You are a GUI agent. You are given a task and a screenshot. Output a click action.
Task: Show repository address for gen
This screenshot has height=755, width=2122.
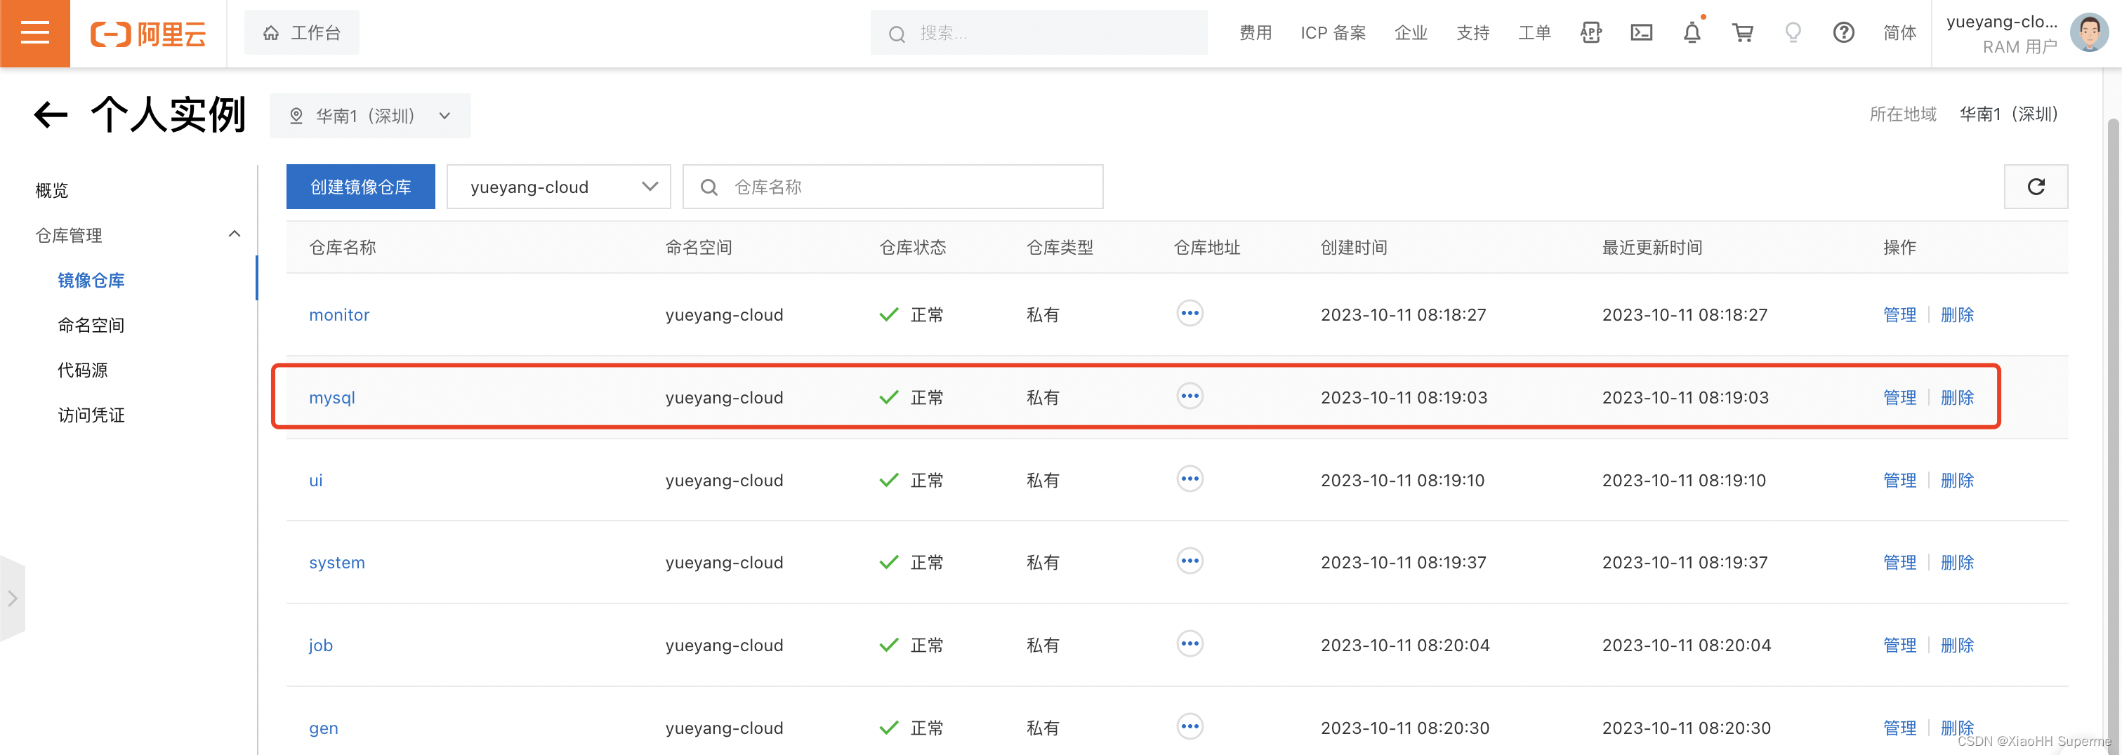coord(1189,727)
